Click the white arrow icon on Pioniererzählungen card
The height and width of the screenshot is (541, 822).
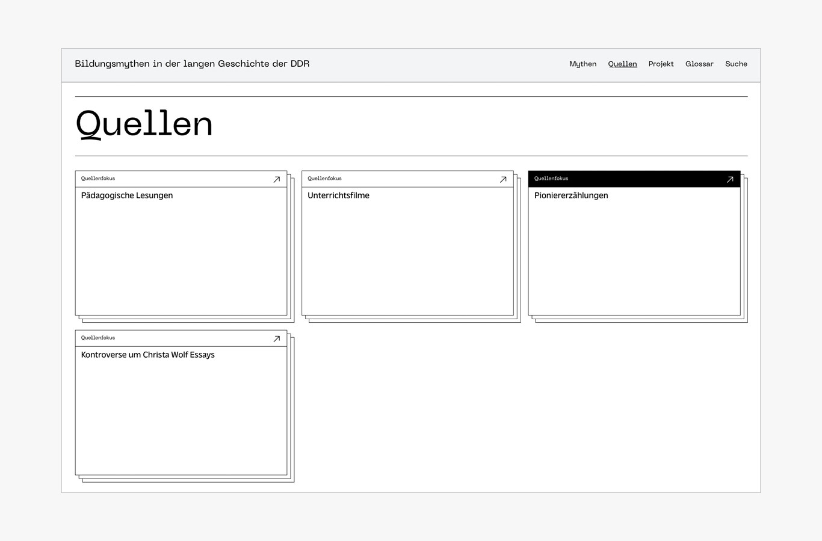coord(730,179)
